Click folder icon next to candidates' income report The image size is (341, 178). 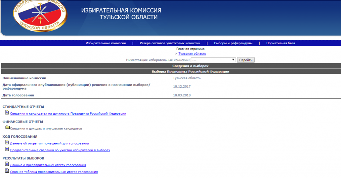pyautogui.click(x=7, y=127)
